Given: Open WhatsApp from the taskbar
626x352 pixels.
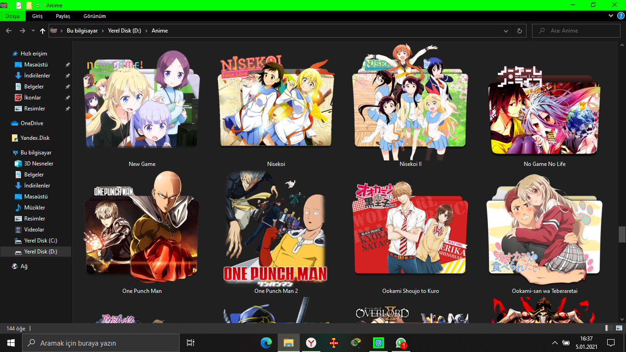Looking at the screenshot, I should coord(401,343).
